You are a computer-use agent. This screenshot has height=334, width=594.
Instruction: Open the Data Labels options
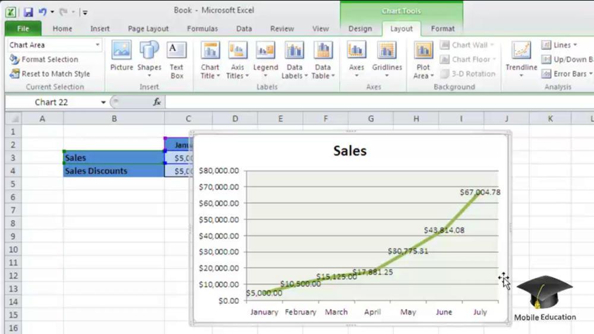295,61
